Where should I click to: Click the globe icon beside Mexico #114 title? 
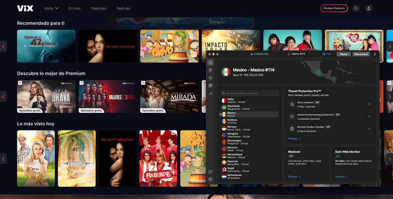289,54
